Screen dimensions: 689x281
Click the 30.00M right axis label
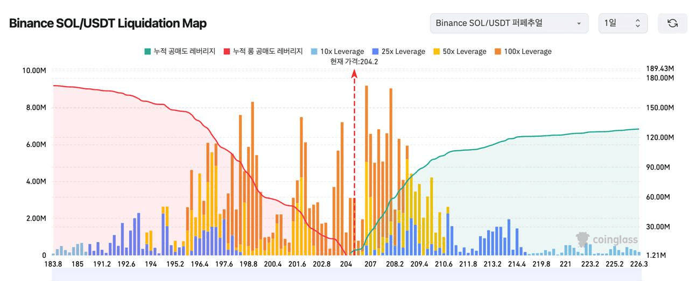[657, 227]
